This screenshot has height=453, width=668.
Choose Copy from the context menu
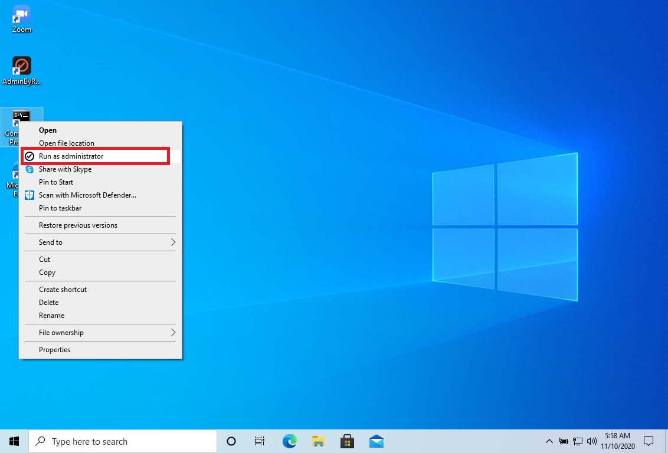click(100, 273)
